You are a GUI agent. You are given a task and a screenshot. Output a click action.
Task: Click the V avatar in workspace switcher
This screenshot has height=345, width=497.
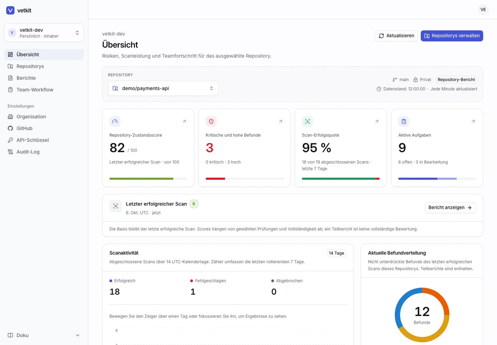click(x=12, y=33)
